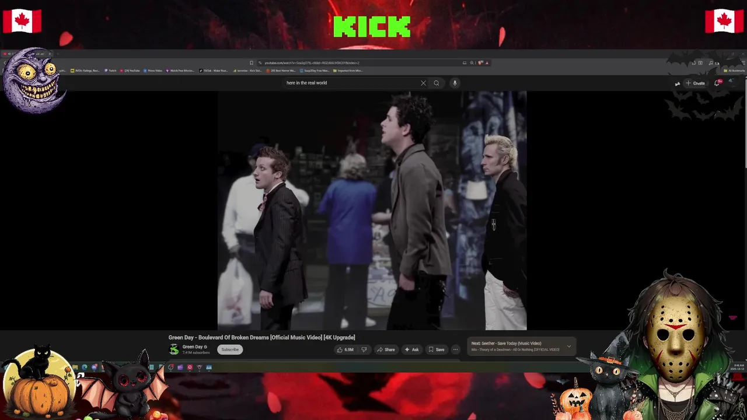Screen dimensions: 747x420
Task: Open a new browser tab
Action: click(57, 54)
